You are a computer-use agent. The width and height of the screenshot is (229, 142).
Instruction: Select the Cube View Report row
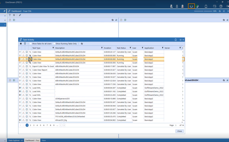pyautogui.click(x=101, y=70)
